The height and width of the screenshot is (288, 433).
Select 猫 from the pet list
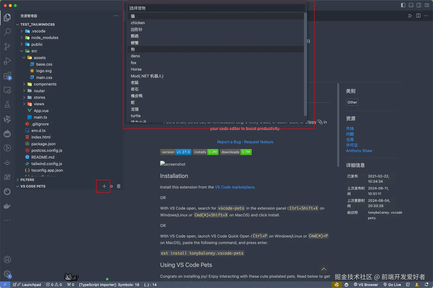(x=216, y=16)
